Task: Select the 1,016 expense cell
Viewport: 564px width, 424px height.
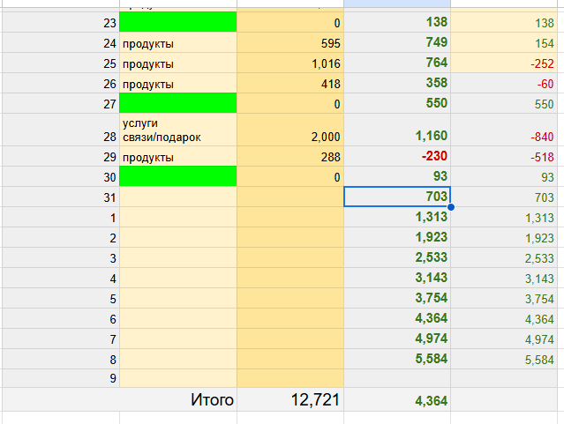Action: coord(290,63)
